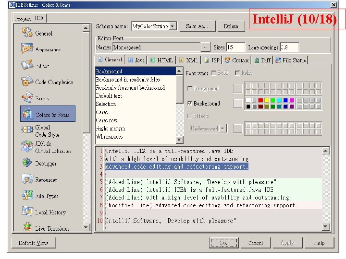The image size is (346, 259).
Task: Select 'Caret row' list item
Action: [x=136, y=120]
